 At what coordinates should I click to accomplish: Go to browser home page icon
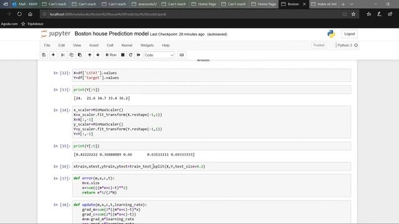31,14
